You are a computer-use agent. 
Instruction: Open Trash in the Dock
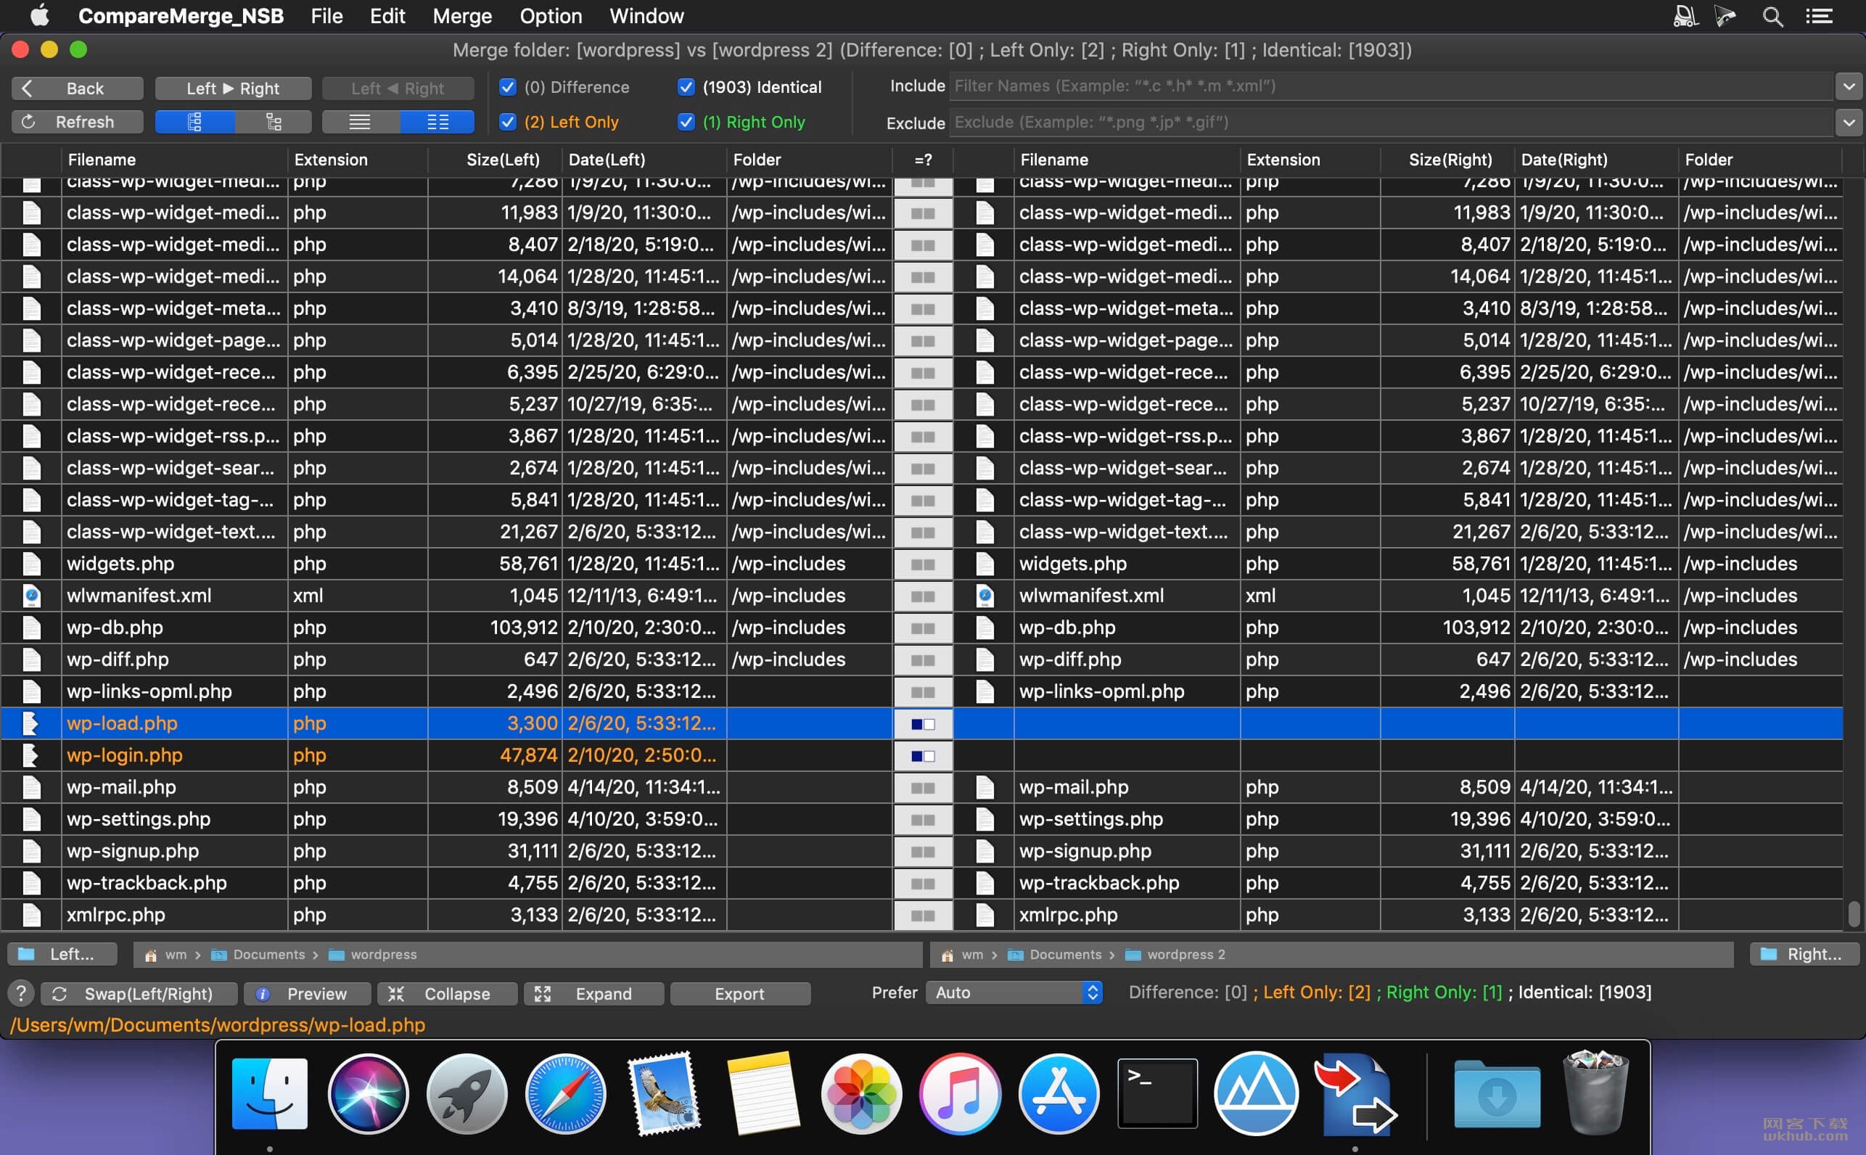point(1595,1093)
